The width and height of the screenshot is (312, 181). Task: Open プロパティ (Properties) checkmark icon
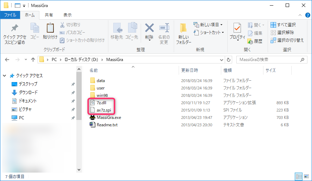[x=237, y=28]
